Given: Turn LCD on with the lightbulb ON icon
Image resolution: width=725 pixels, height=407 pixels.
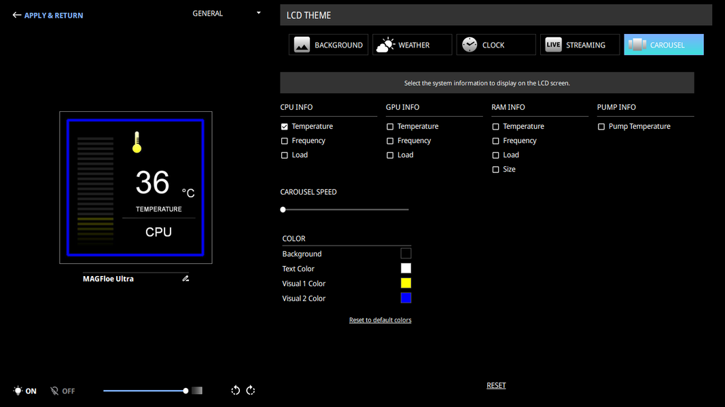Looking at the screenshot, I should 18,391.
